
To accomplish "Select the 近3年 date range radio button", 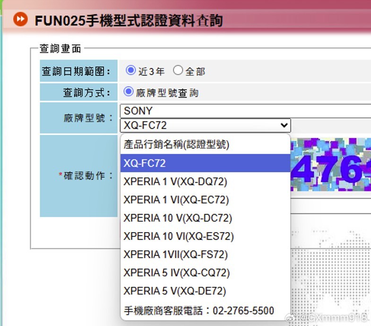I will pos(130,70).
